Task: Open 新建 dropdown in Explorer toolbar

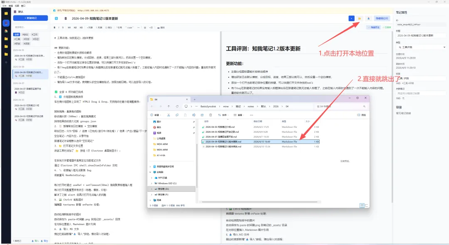Action: click(156, 115)
